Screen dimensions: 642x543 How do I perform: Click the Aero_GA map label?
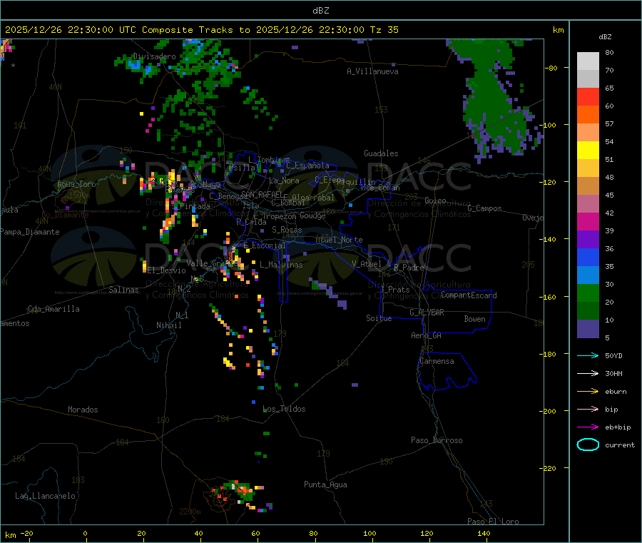(x=427, y=335)
